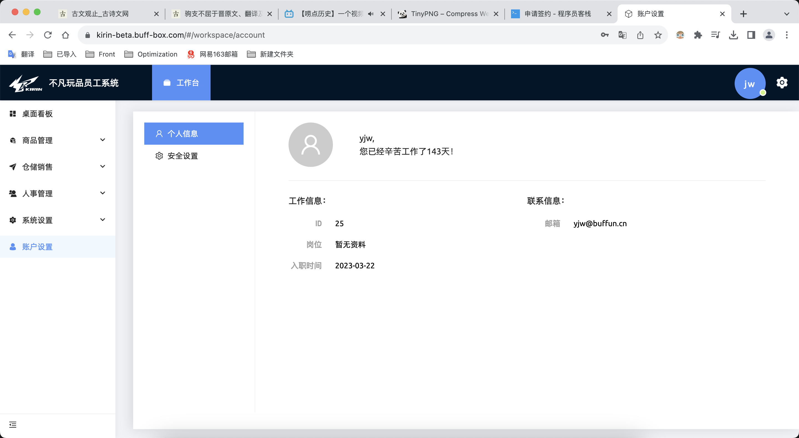Click the Kirin logo
Image resolution: width=799 pixels, height=438 pixels.
point(26,83)
